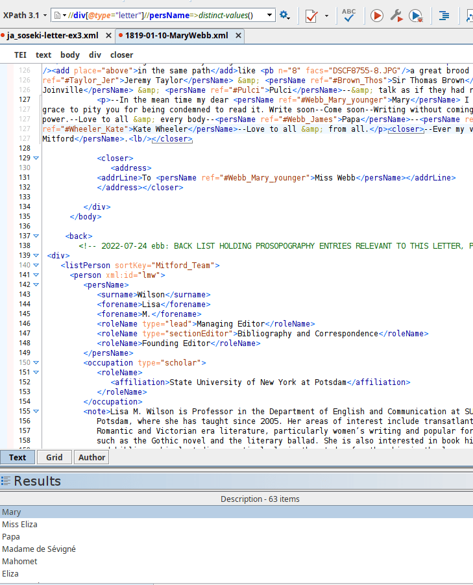Viewport: 473px width, 585px height.
Task: Collapse the person fold at line 141
Action: [x=36, y=275]
